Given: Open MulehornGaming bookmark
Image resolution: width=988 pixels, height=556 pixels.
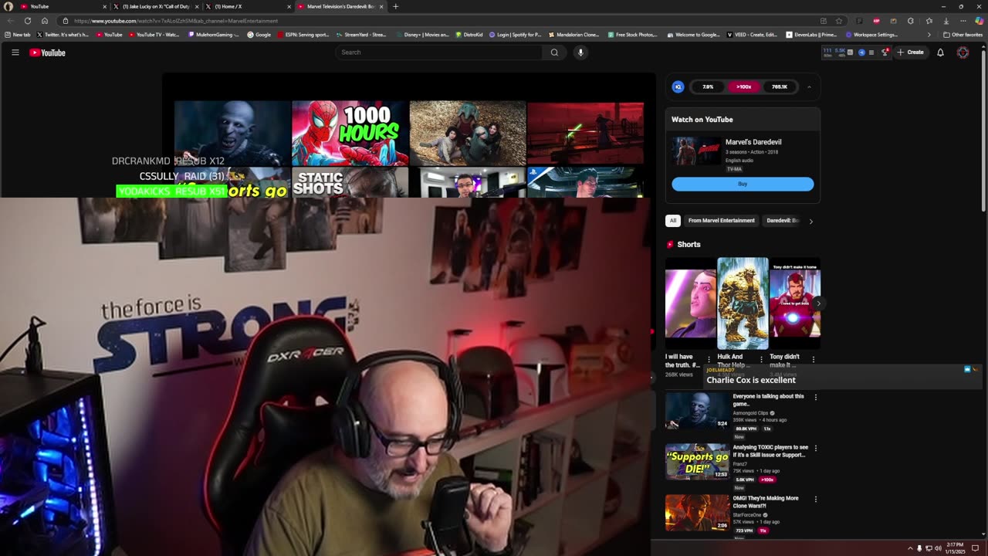Looking at the screenshot, I should [x=214, y=35].
